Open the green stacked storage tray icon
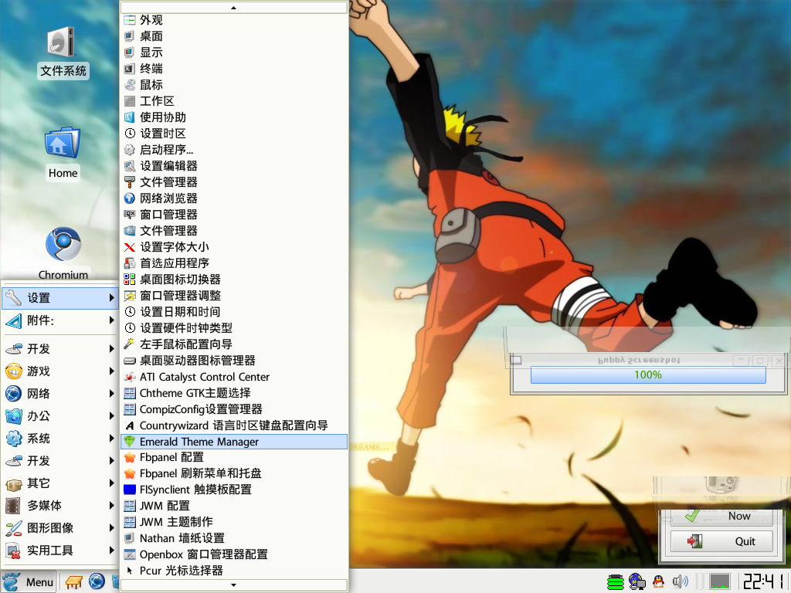This screenshot has width=791, height=593. click(616, 582)
